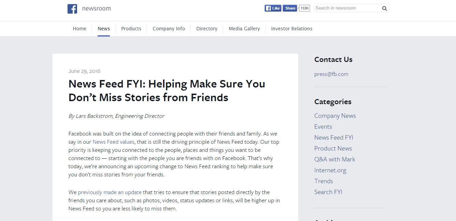The height and width of the screenshot is (221, 456).
Task: Open the Company News category
Action: 335,116
